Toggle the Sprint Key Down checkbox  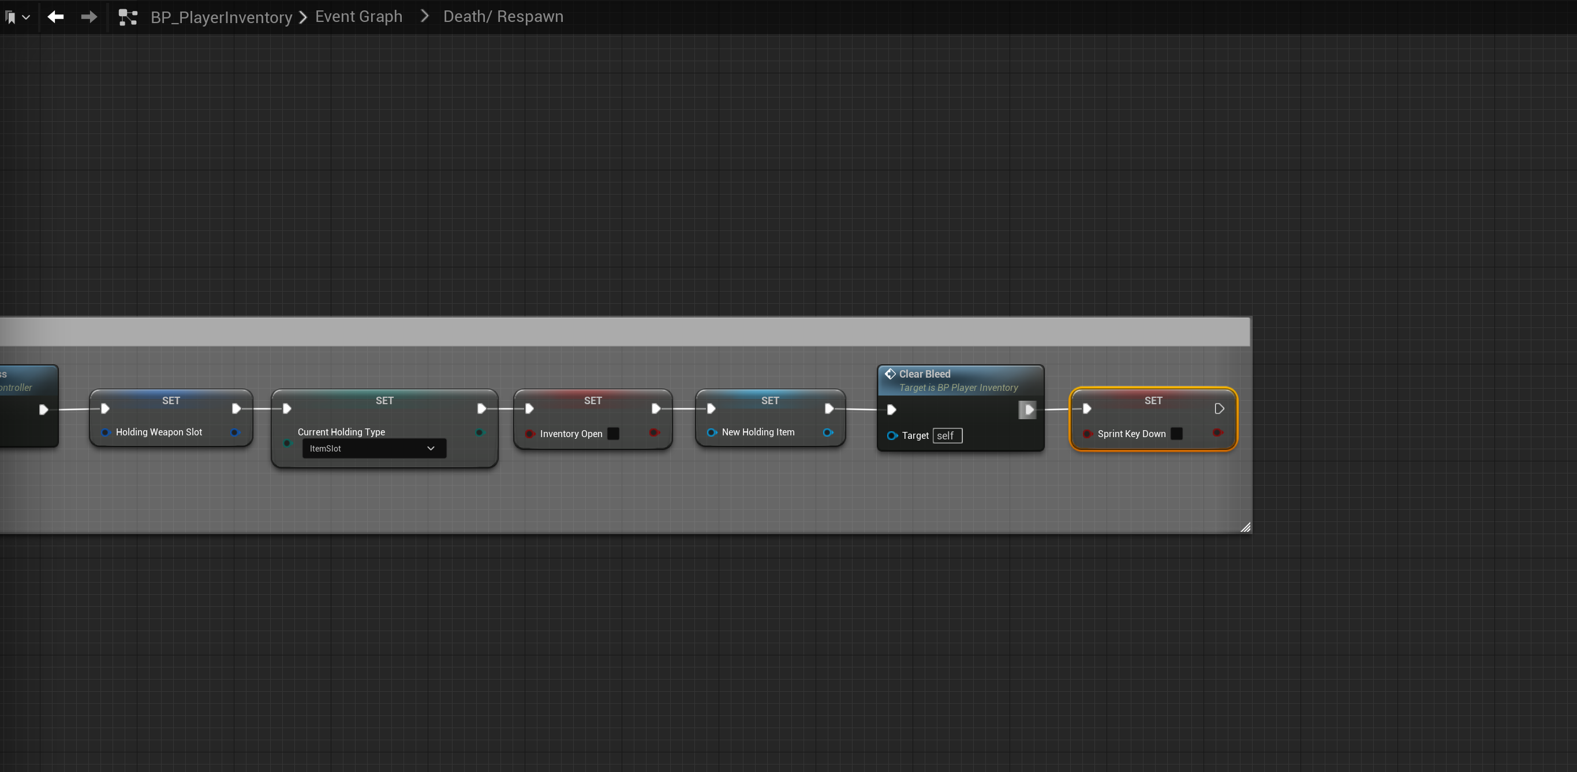pos(1176,434)
